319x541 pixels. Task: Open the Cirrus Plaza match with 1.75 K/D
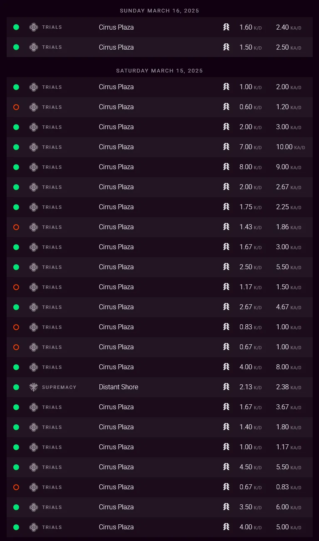click(x=116, y=207)
